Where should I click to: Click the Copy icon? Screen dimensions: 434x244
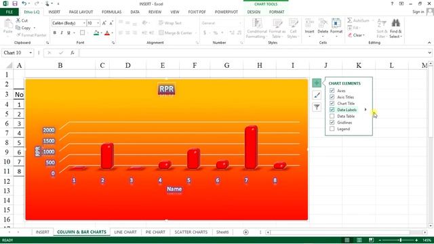18,28
